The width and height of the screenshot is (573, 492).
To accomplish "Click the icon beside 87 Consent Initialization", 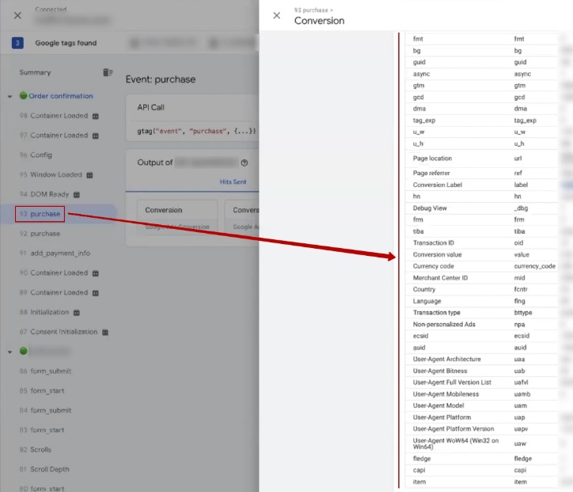I will tap(105, 332).
